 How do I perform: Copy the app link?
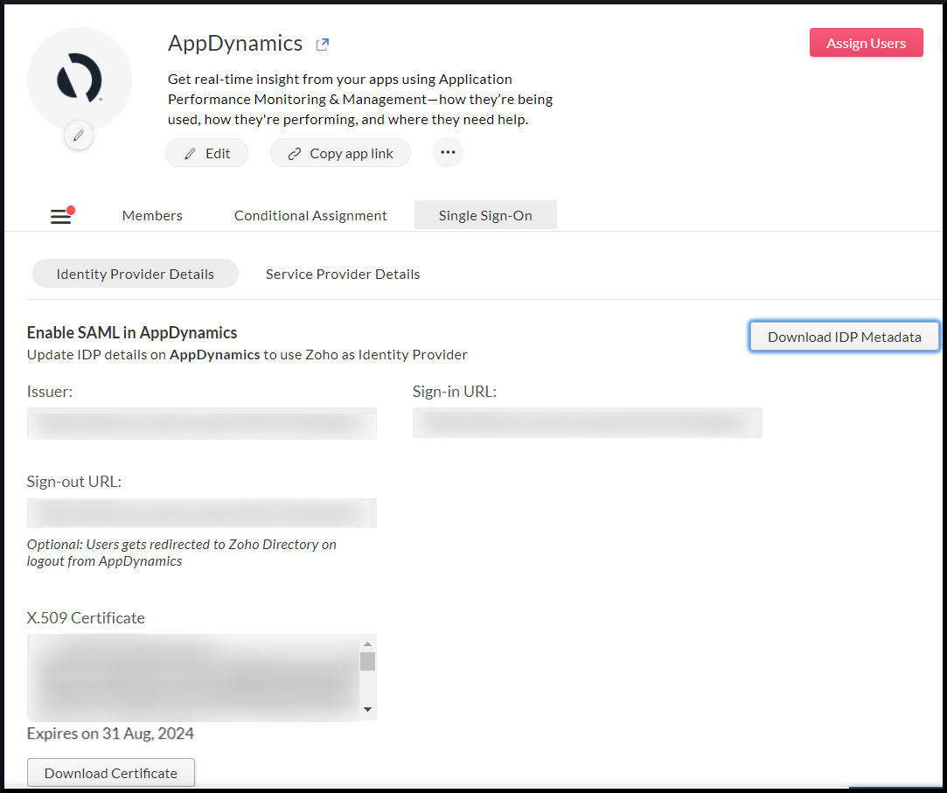click(x=340, y=153)
